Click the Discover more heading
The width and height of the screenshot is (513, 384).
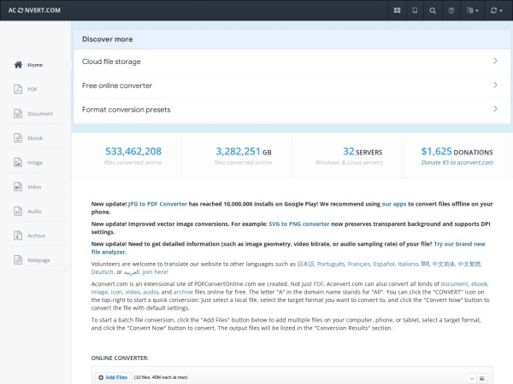(x=108, y=39)
